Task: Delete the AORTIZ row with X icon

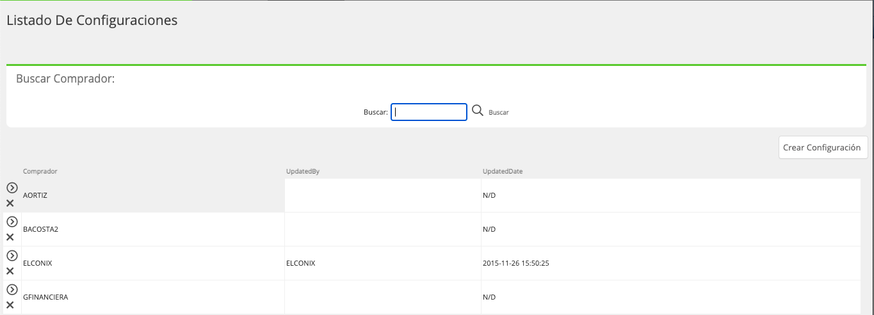Action: 10,204
